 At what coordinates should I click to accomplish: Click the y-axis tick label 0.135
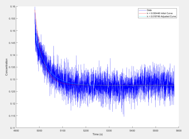click(12, 67)
